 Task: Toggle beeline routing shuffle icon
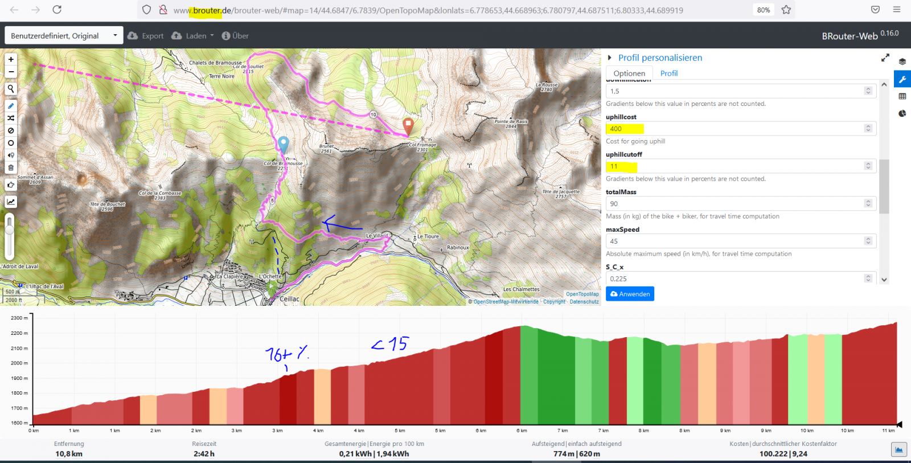11,118
